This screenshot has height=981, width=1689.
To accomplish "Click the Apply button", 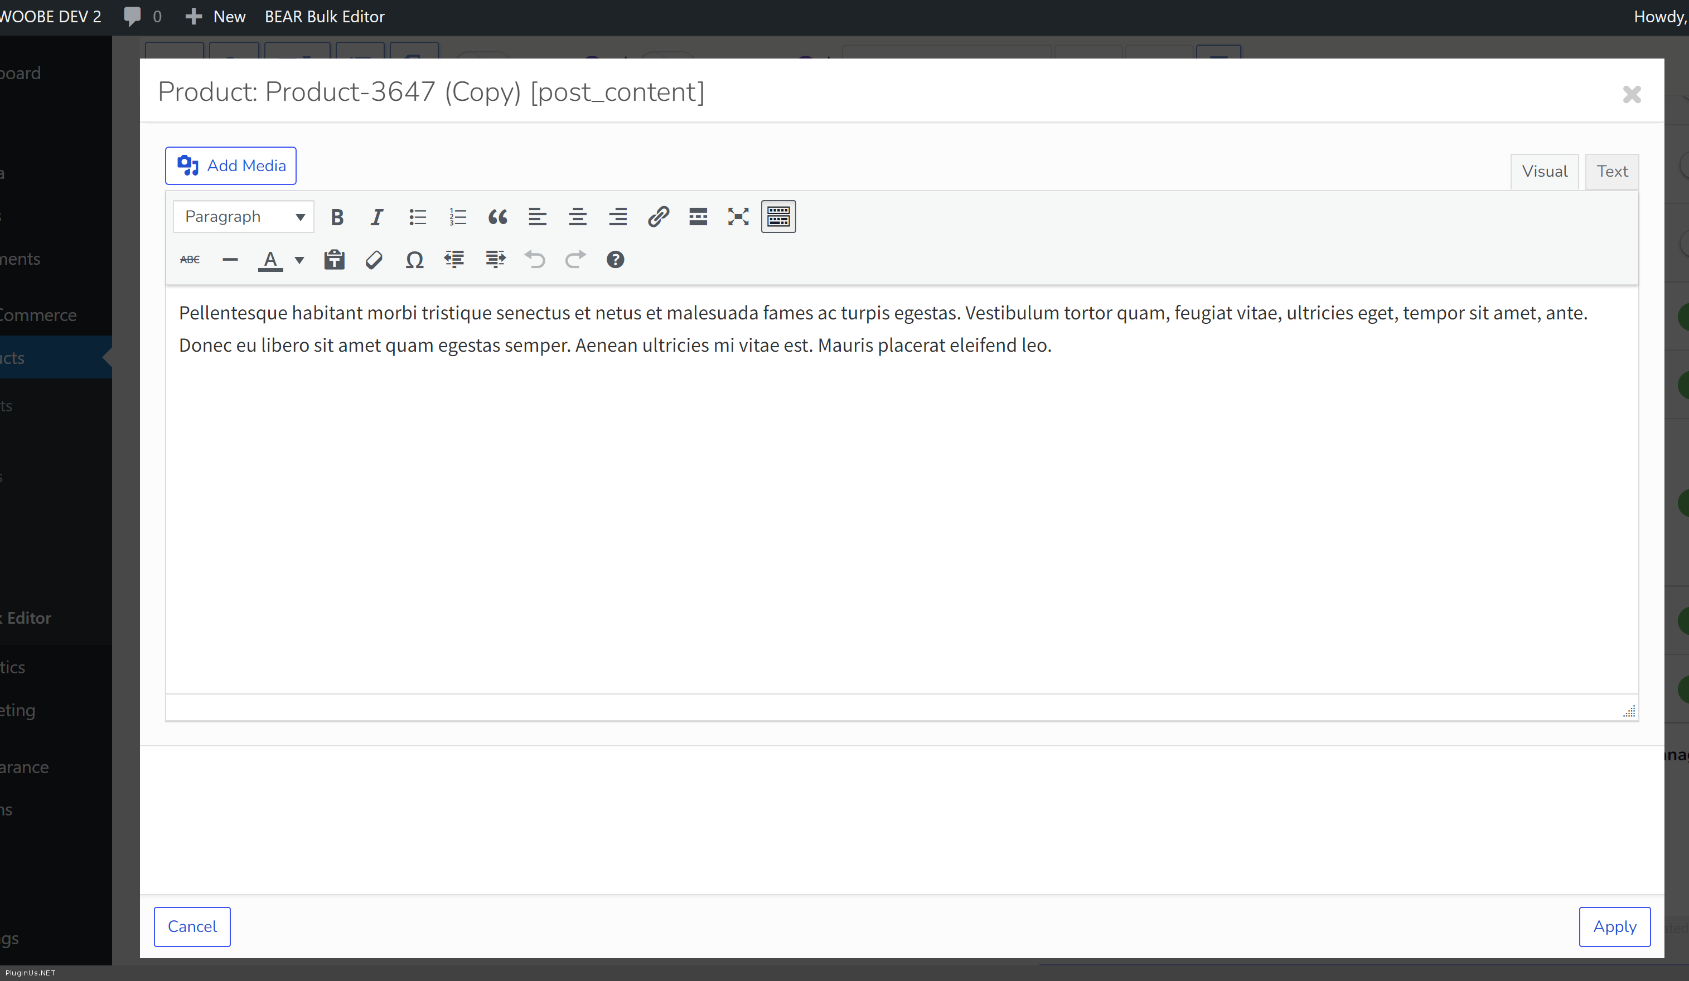I will [x=1614, y=926].
